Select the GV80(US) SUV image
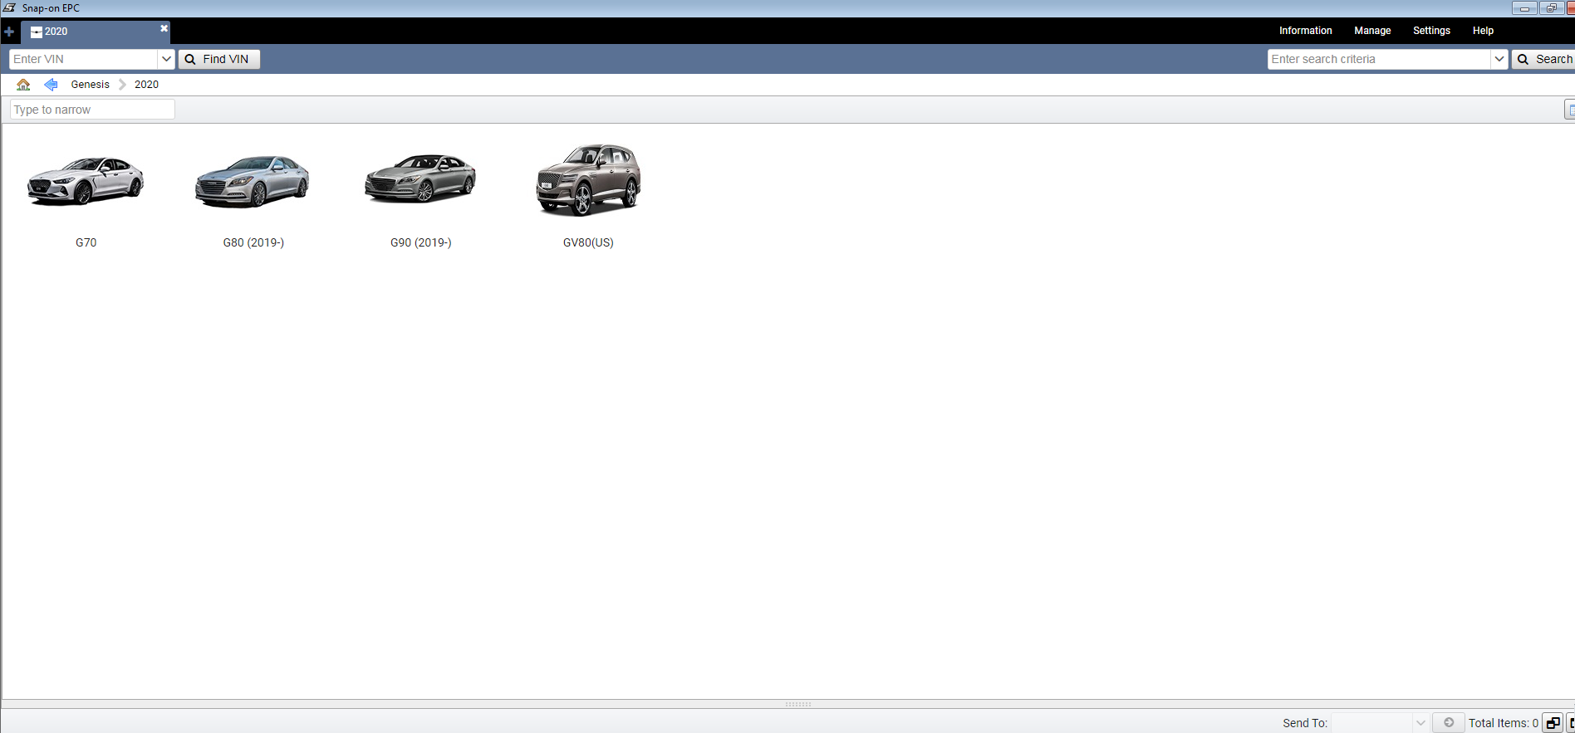 tap(588, 179)
